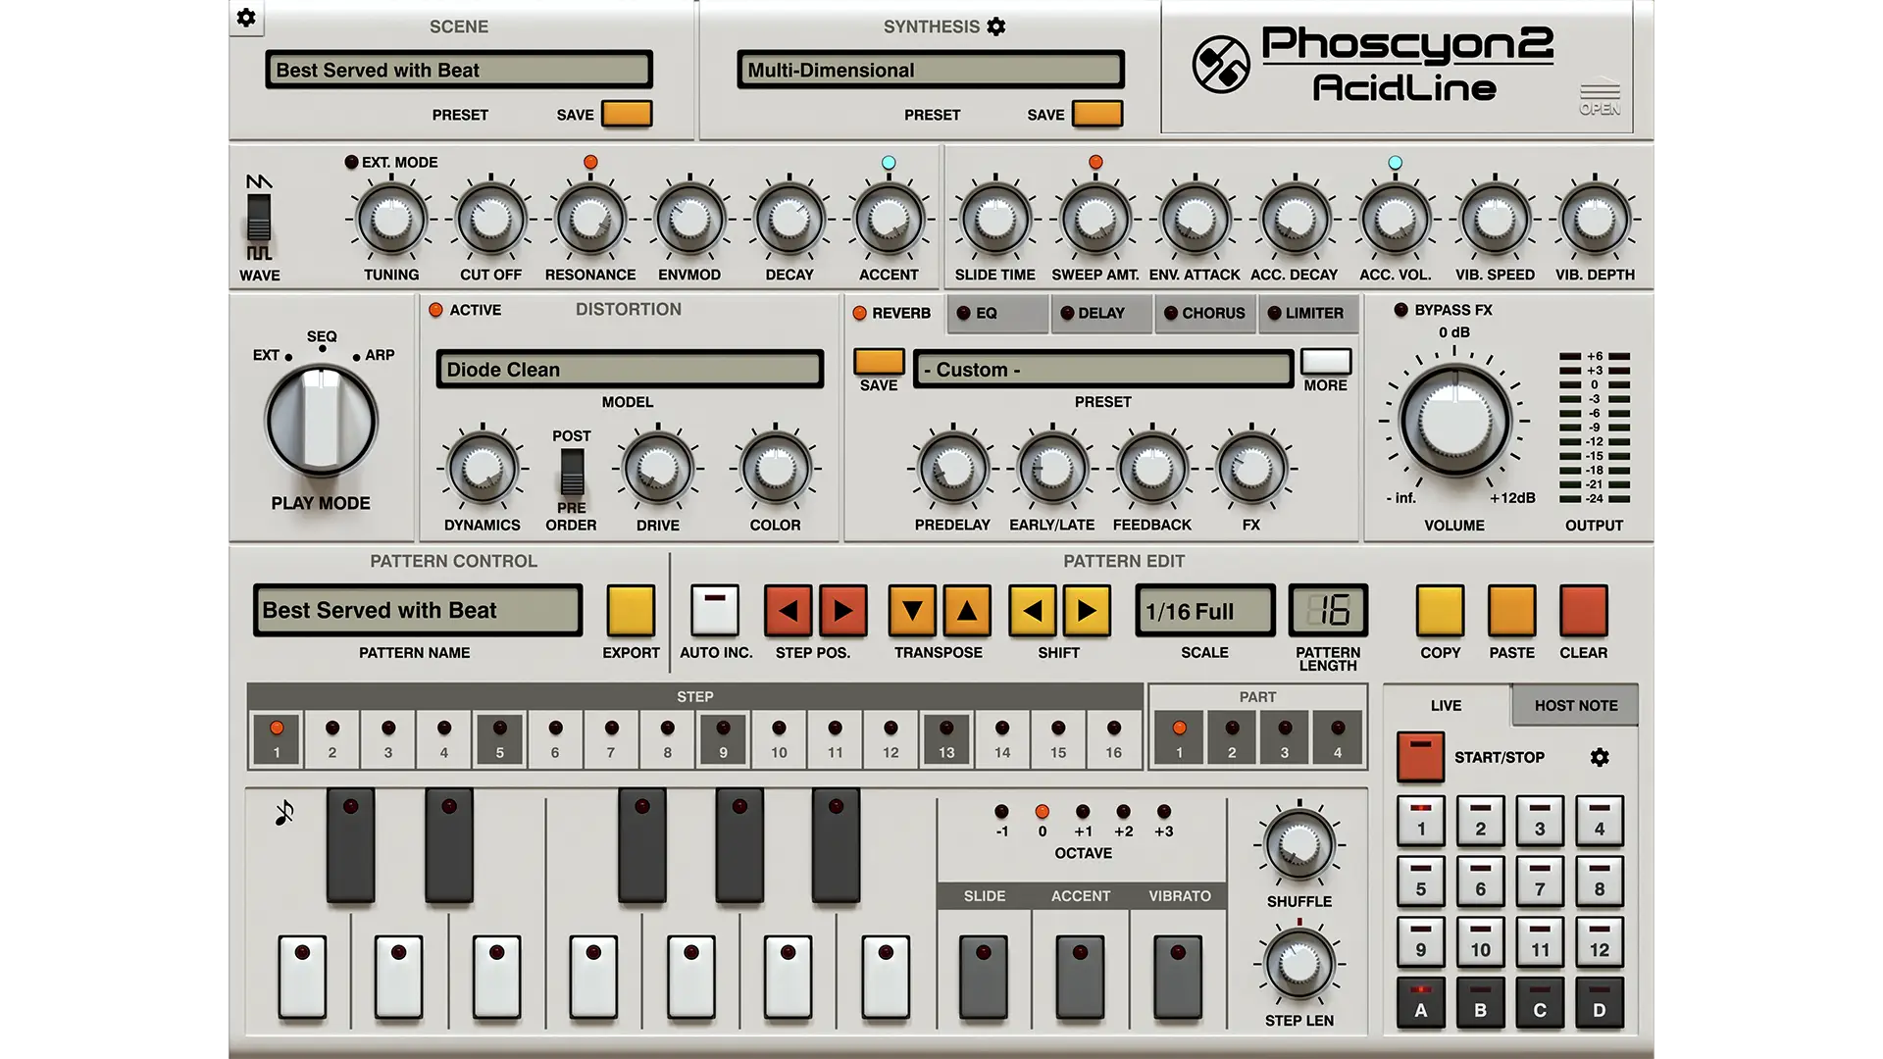Screen dimensions: 1883x1059
Task: Toggle EXT. MODE indicator
Action: pyautogui.click(x=351, y=162)
